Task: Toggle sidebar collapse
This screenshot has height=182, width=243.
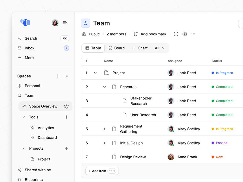Action: point(65,23)
